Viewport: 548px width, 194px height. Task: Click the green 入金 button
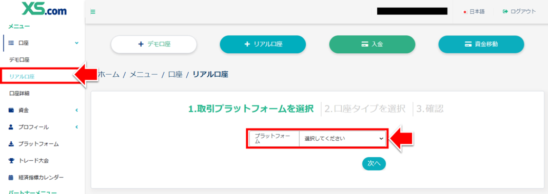tap(372, 45)
